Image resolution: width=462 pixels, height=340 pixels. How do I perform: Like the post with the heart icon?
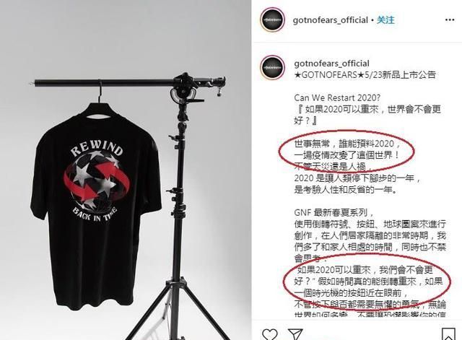tap(269, 334)
